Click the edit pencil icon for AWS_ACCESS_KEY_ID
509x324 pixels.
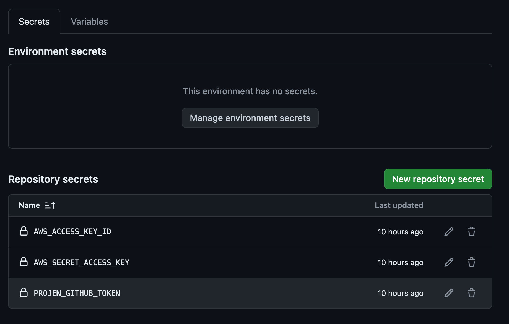449,232
